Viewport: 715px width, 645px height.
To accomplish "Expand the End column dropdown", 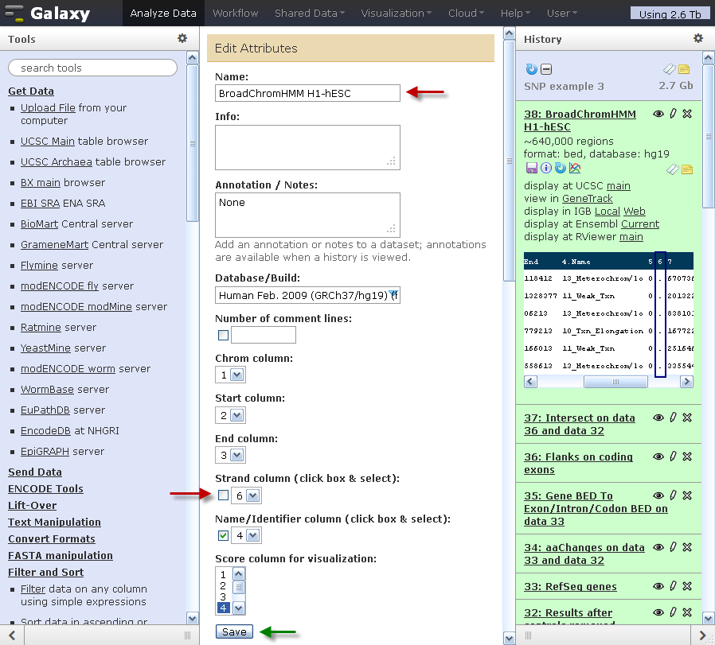I will (230, 455).
